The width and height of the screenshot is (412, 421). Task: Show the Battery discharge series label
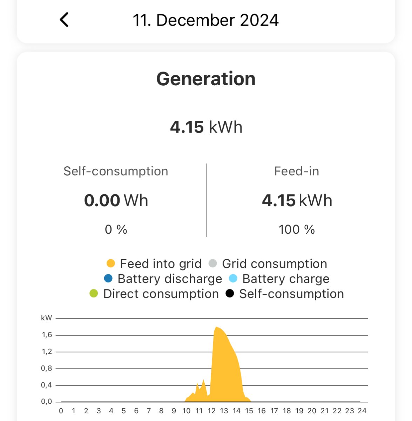[x=170, y=279]
